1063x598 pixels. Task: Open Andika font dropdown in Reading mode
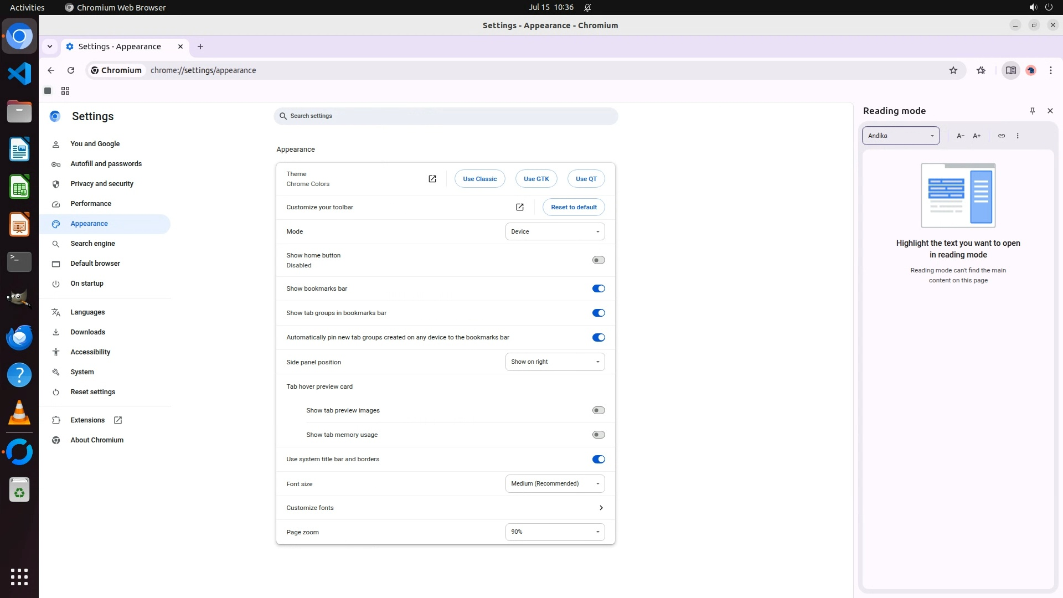[x=900, y=136]
